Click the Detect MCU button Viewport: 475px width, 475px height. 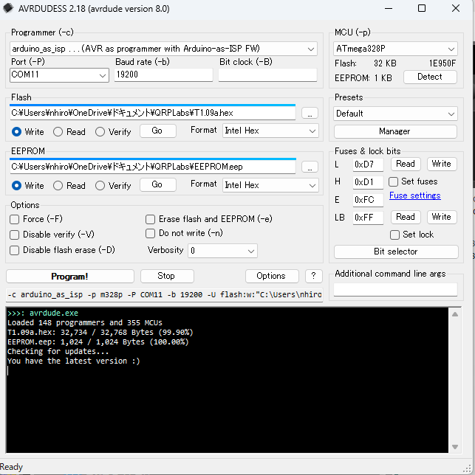pyautogui.click(x=430, y=77)
